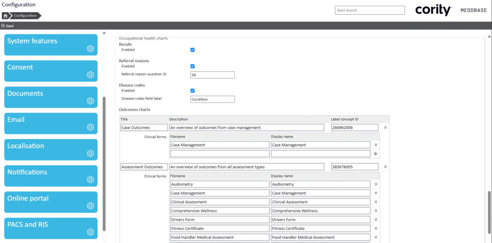Edit Case Outcomes description field
This screenshot has height=243, width=492.
(x=246, y=127)
